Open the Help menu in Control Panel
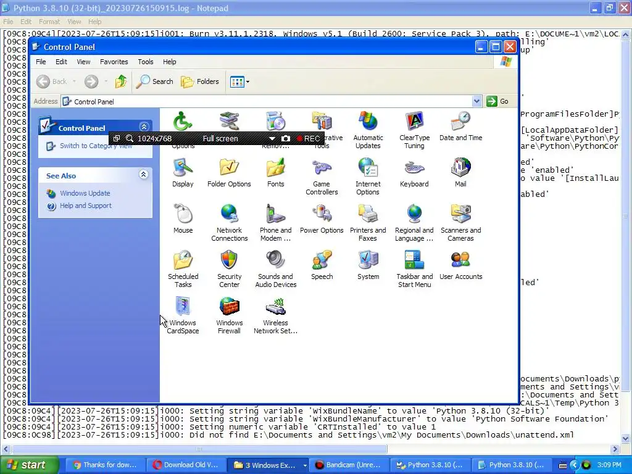This screenshot has width=632, height=474. coord(169,62)
